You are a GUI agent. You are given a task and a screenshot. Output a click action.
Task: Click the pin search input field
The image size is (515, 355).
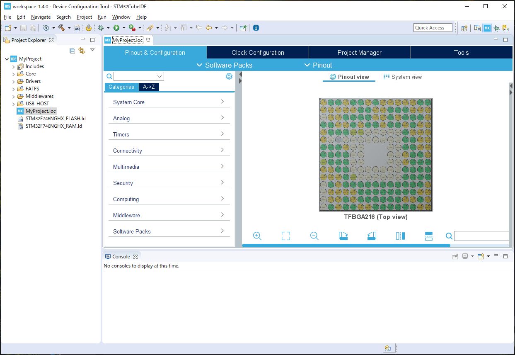click(x=482, y=236)
